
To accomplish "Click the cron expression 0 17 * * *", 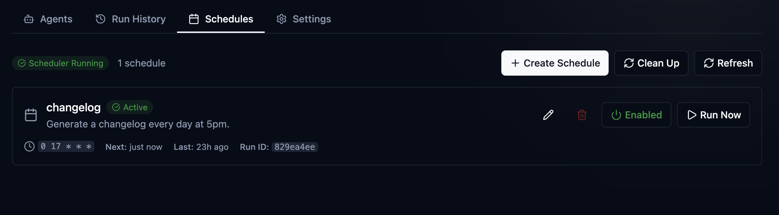I will 66,146.
